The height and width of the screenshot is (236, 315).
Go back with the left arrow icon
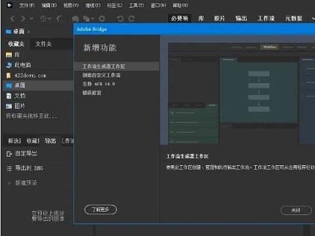pyautogui.click(x=12, y=18)
